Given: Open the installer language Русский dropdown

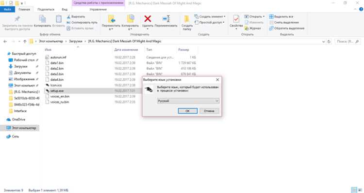Looking at the screenshot, I should point(188,101).
